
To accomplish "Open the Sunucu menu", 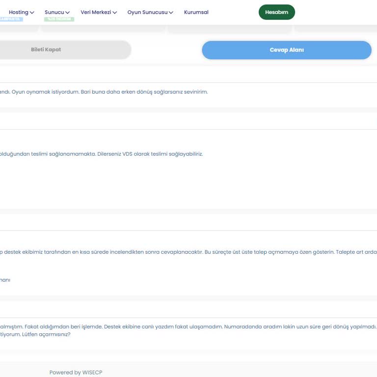I will click(x=54, y=12).
